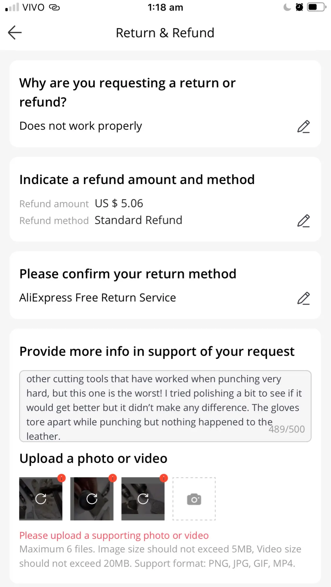Tap the red error badge on second thumbnail

point(113,478)
